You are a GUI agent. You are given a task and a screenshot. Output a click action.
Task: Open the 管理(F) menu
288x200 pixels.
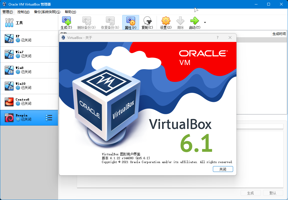point(8,12)
